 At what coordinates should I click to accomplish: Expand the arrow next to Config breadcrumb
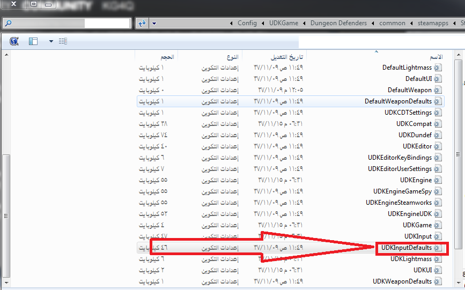pyautogui.click(x=231, y=23)
